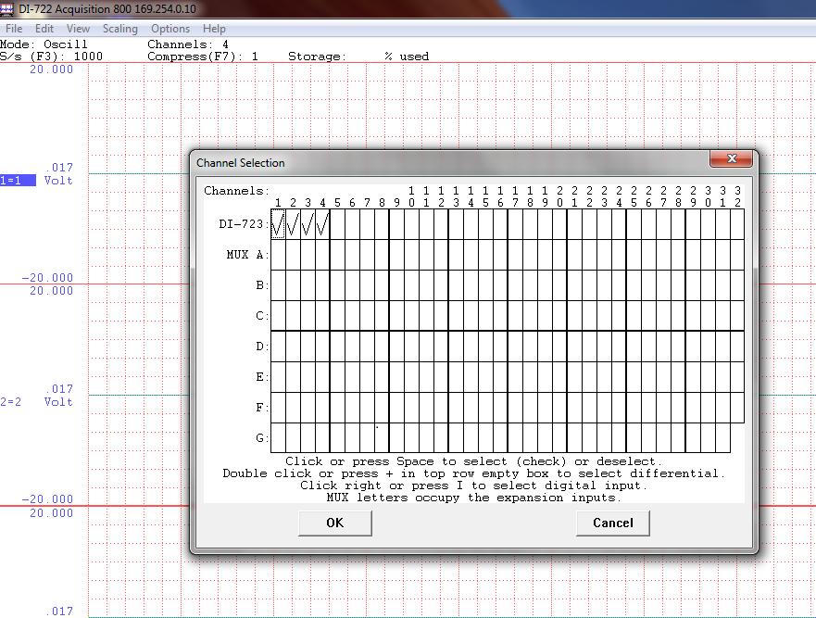Image resolution: width=816 pixels, height=618 pixels.
Task: Open the View menu
Action: tap(78, 29)
